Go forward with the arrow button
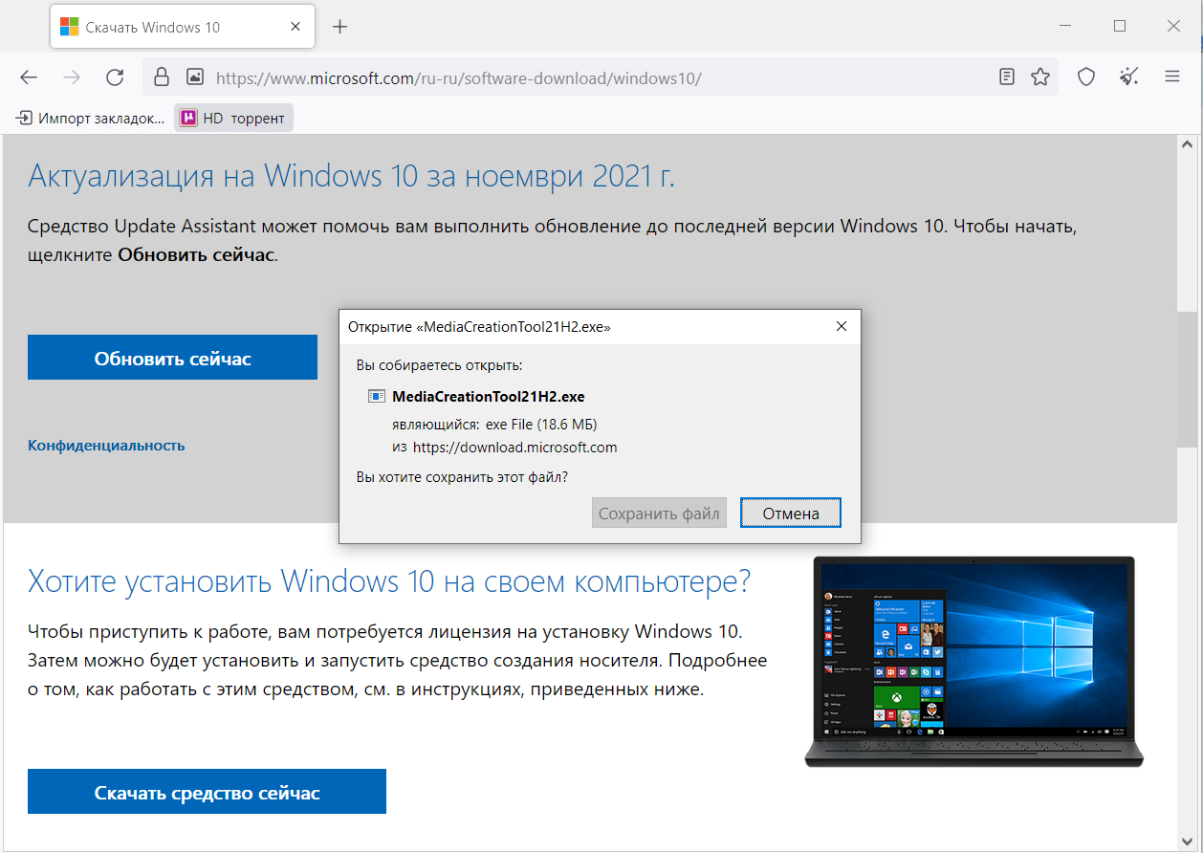 point(72,77)
